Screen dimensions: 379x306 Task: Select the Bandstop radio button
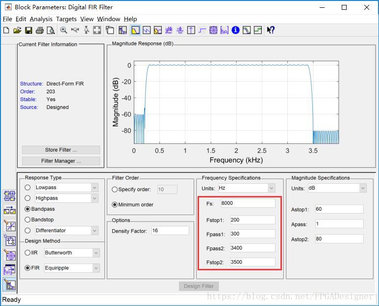27,219
